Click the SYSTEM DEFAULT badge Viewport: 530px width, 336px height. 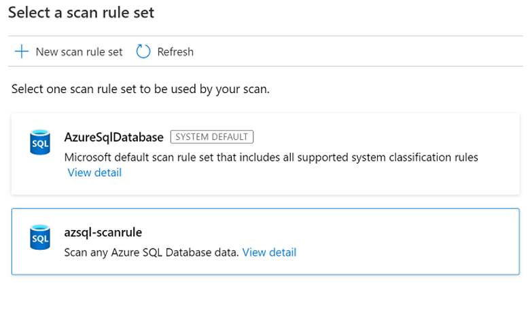211,137
